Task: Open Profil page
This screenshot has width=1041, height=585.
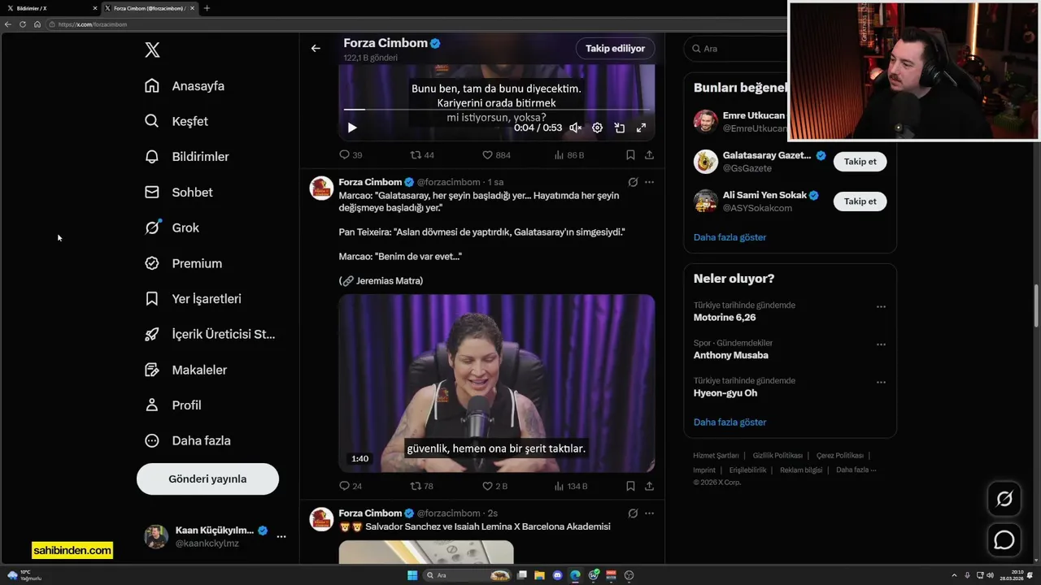Action: click(172, 405)
